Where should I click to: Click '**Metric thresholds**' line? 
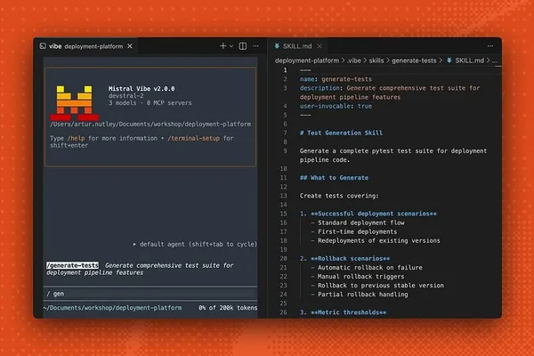348,312
